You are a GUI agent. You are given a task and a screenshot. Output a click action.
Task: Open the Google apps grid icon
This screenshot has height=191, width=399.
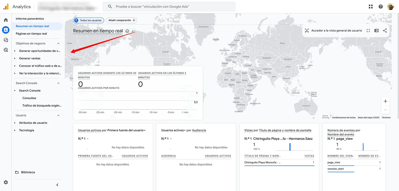click(371, 6)
